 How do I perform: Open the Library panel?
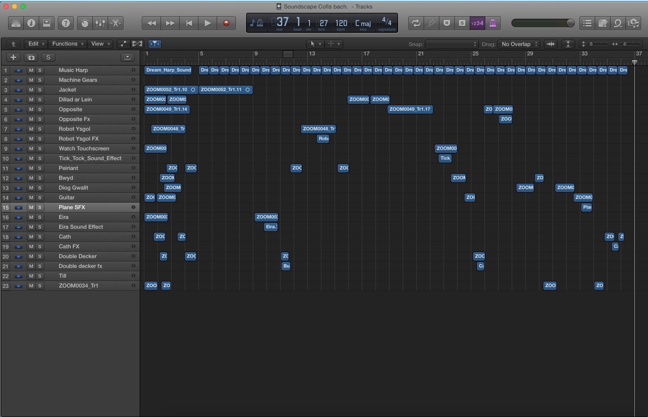16,23
